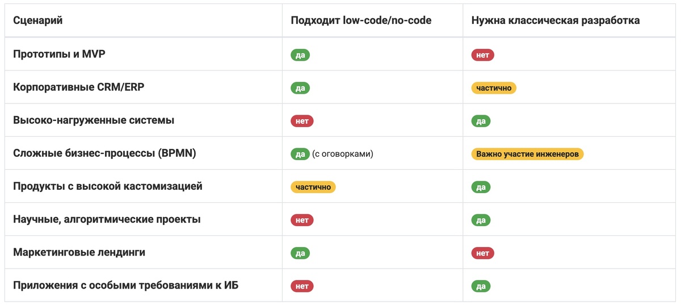Click red 'нет' badge in Научные, алгоритмические проекты row
This screenshot has width=681, height=305.
pos(302,220)
